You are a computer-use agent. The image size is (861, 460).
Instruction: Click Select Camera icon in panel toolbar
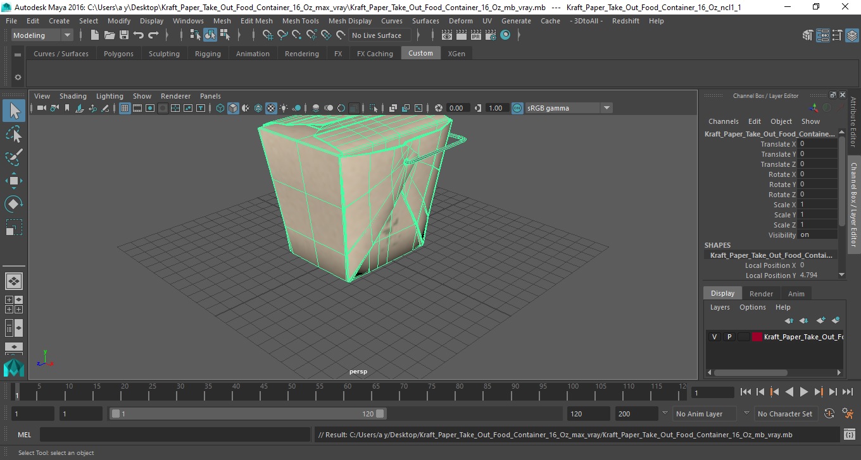tap(41, 108)
